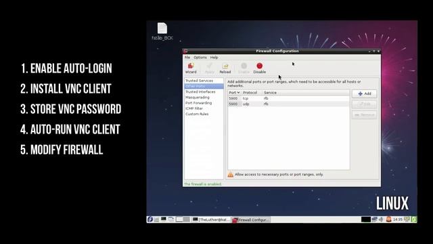Launch the Firewall Wizard from the toolbar
Image resolution: width=433 pixels, height=244 pixels.
coord(191,68)
